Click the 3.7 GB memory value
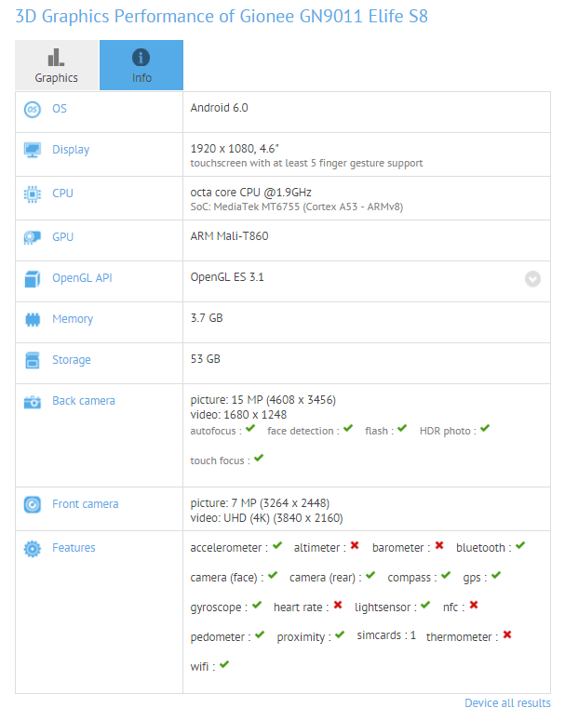Screen dimensions: 565x721 pos(207,318)
